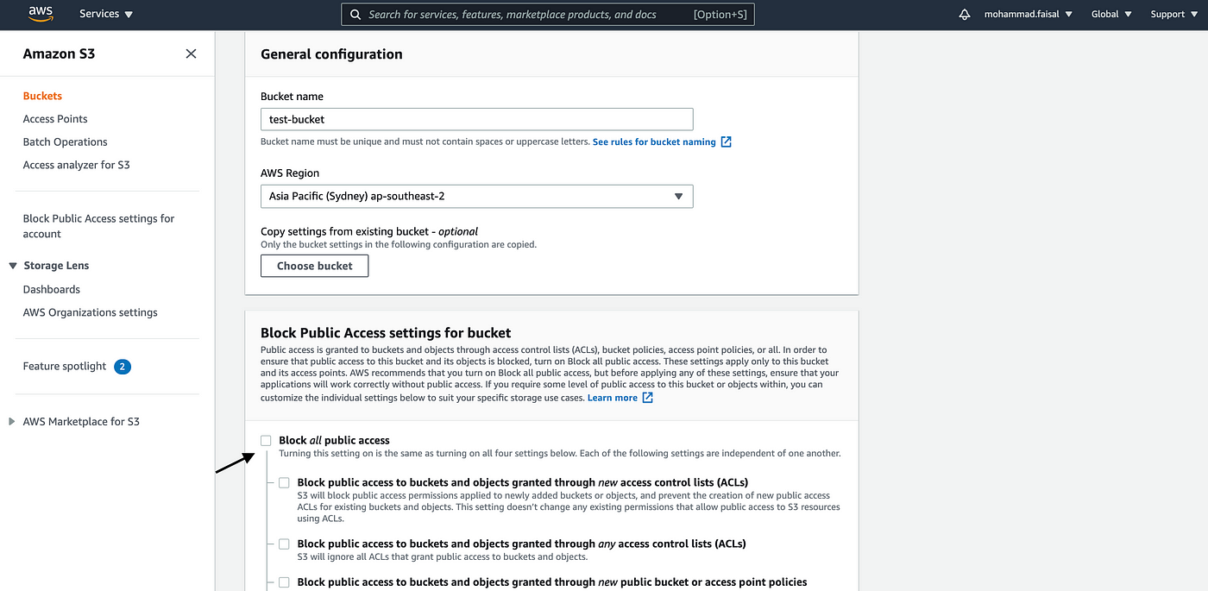1208x591 pixels.
Task: Check Block public access through new ACLs
Action: point(284,482)
